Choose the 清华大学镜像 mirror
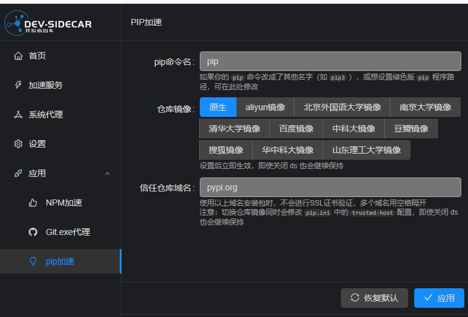Screen dimensions: 468x317 coord(234,129)
